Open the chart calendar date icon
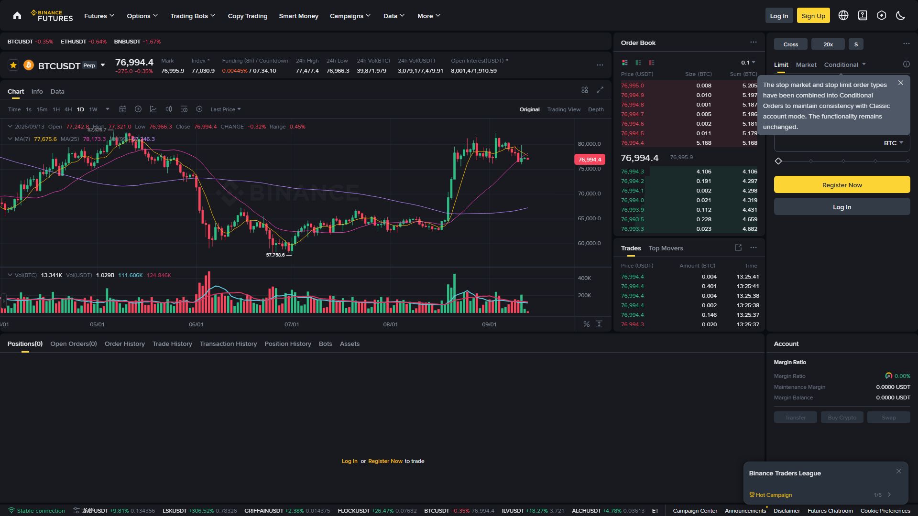 (x=123, y=109)
